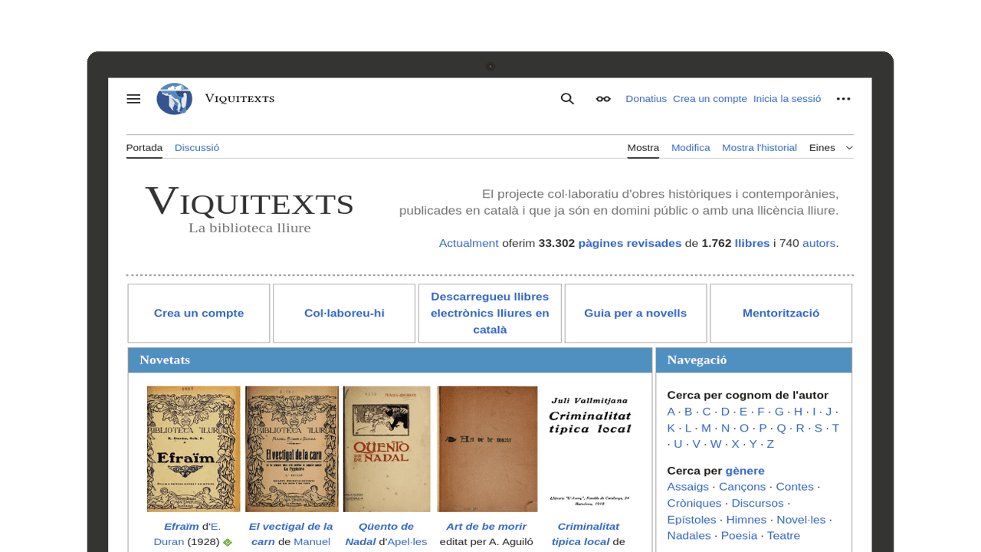
Task: Click Art de be morir title link
Action: pos(487,527)
